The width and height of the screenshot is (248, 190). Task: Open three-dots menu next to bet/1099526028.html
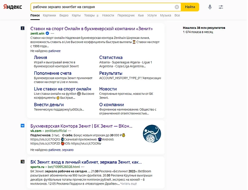point(83,167)
